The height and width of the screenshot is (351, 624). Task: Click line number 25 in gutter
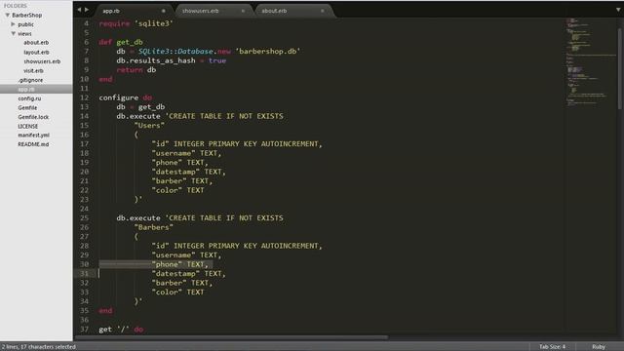[85, 218]
